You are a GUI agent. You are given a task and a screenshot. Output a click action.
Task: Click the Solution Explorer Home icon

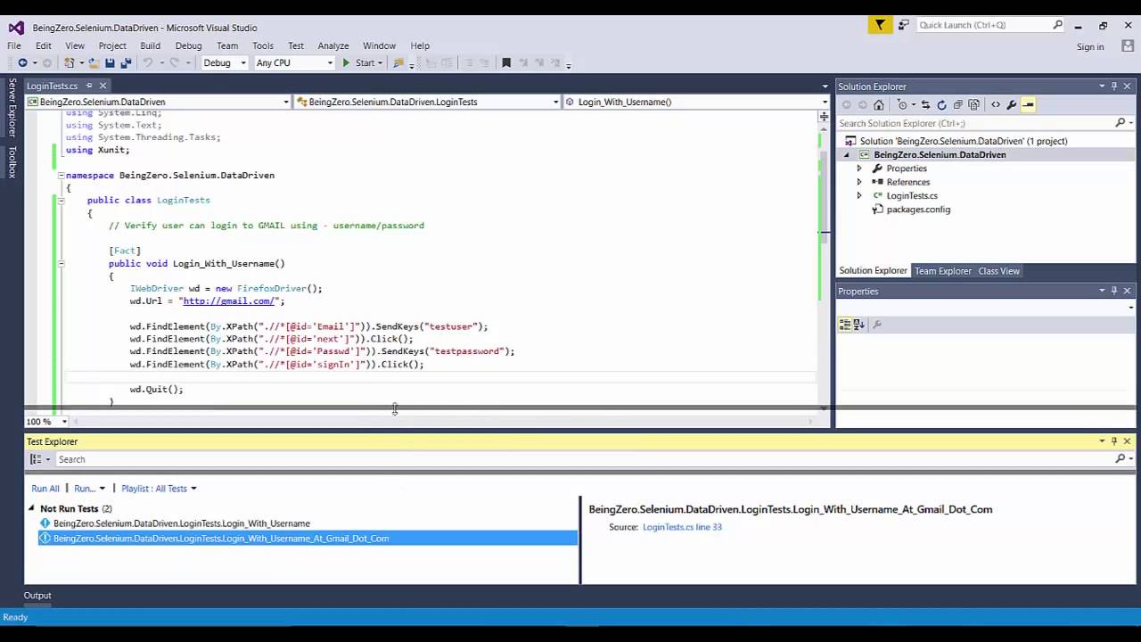(x=878, y=105)
